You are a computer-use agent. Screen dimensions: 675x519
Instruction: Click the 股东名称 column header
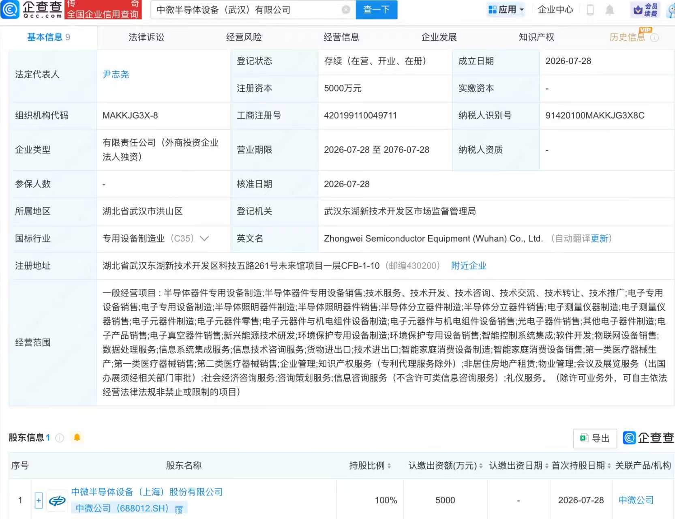click(184, 465)
